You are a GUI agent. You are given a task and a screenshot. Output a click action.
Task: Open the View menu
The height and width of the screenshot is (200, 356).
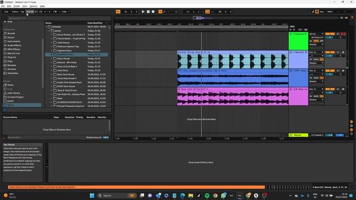[24, 6]
